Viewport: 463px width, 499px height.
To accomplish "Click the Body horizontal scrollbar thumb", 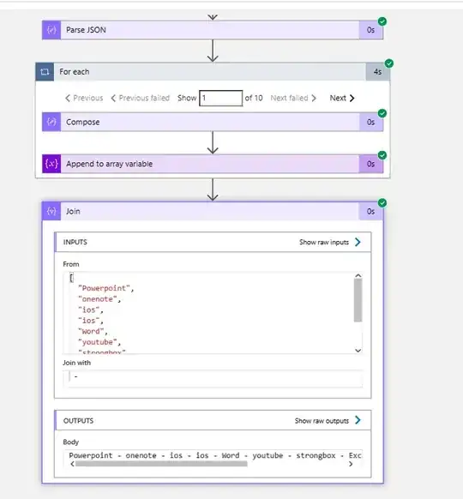I will click(161, 464).
